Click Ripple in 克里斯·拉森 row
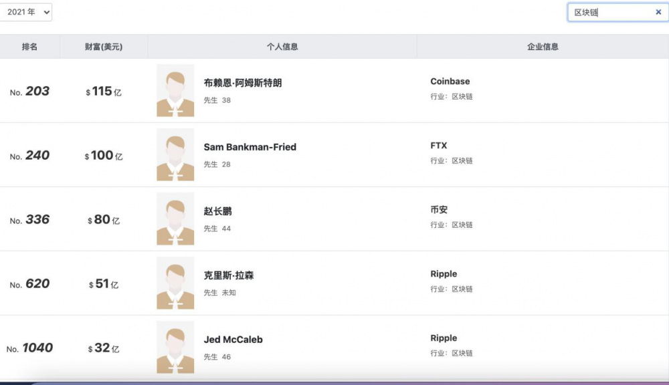669x385 pixels. pos(444,274)
